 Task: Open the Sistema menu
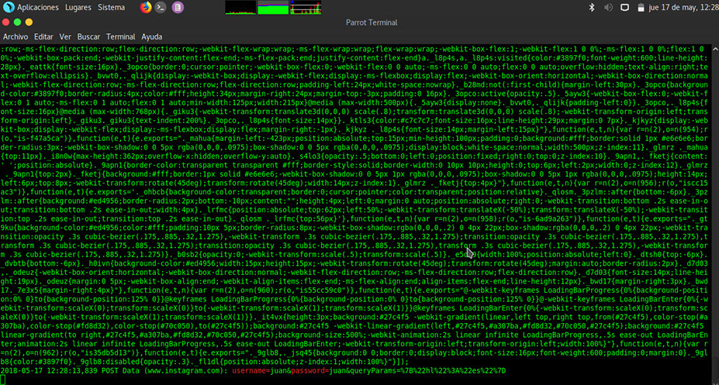click(x=112, y=7)
